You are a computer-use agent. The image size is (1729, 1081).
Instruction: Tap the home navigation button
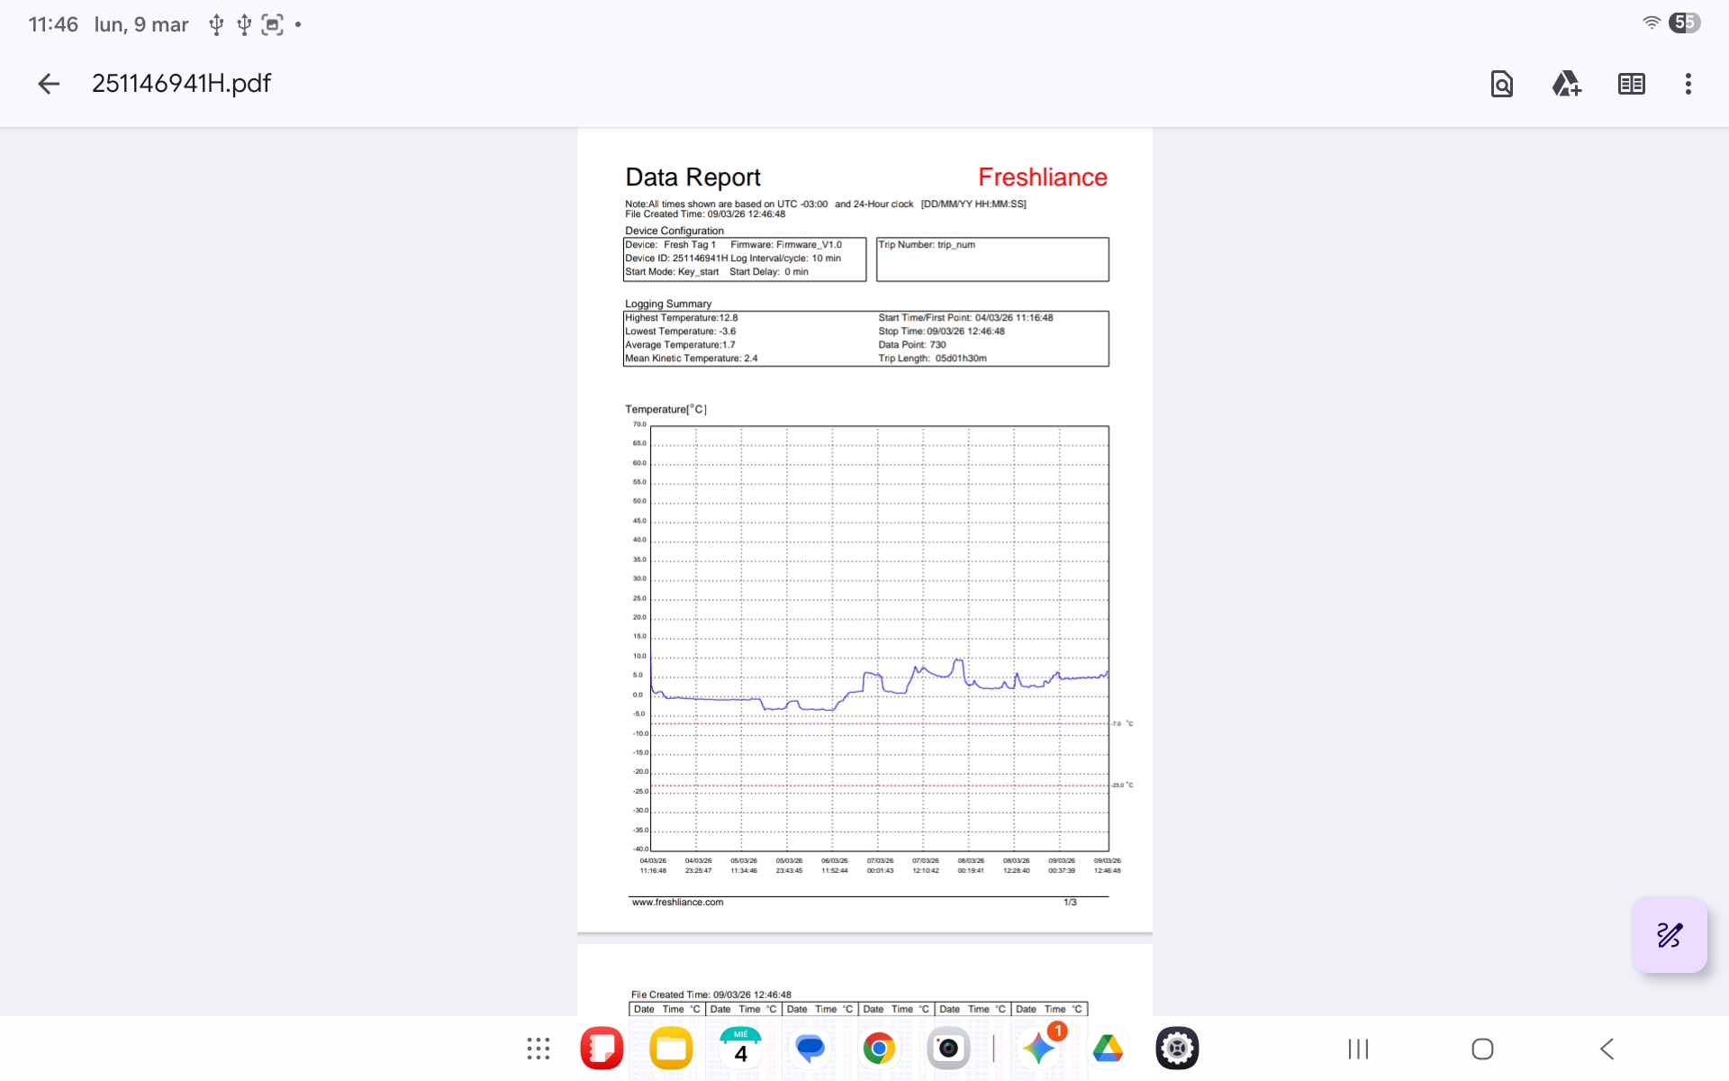point(1482,1049)
